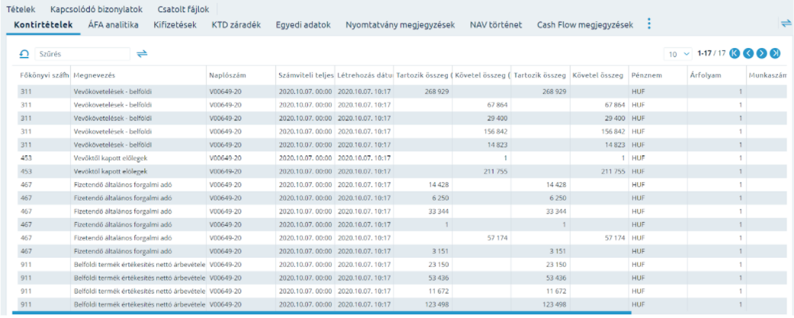Select the Vevőktől kapott előlegek 211 755 row
The width and height of the screenshot is (794, 318).
(403, 171)
